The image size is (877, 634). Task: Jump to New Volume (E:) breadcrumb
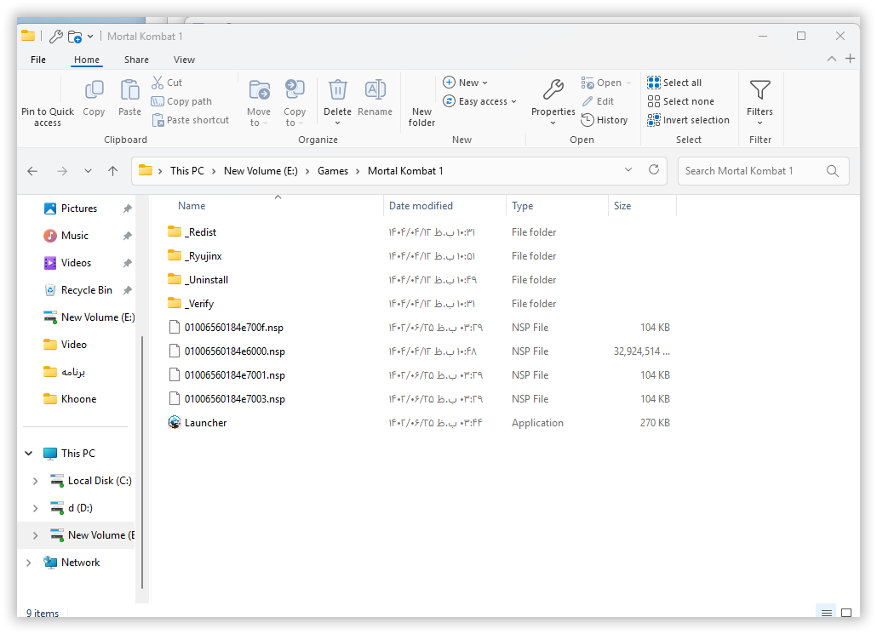261,171
